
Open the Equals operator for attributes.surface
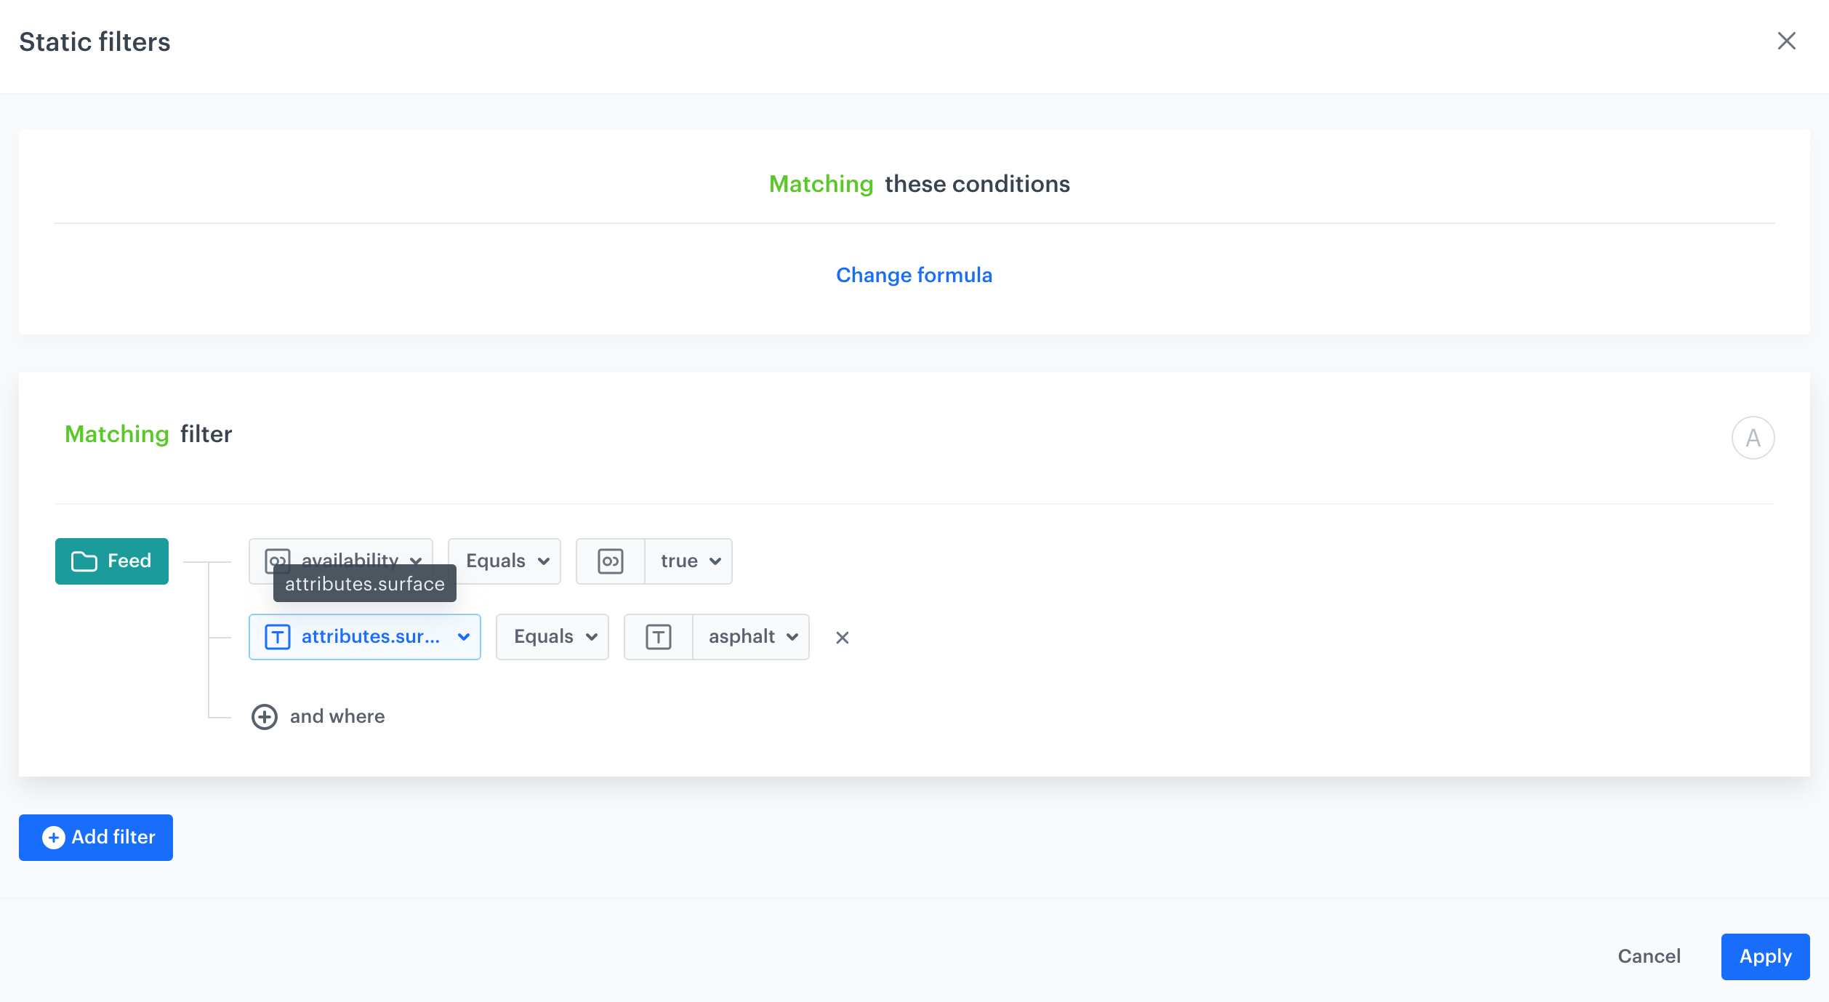pos(552,637)
